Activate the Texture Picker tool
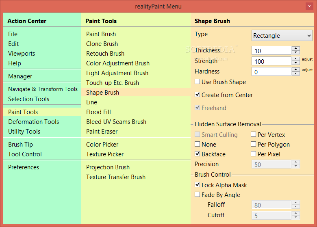Screen dimensions: 317x227 click(x=105, y=154)
